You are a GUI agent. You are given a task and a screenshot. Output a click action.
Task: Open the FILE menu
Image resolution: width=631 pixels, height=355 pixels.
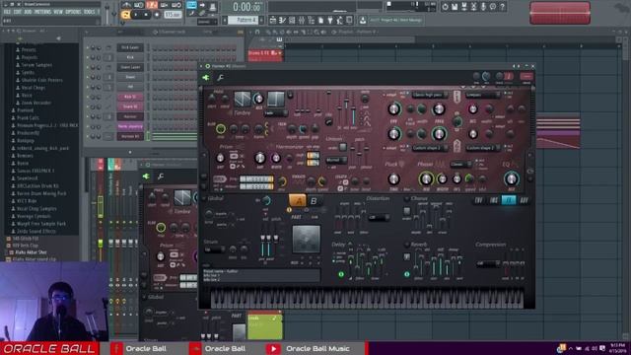tap(7, 12)
